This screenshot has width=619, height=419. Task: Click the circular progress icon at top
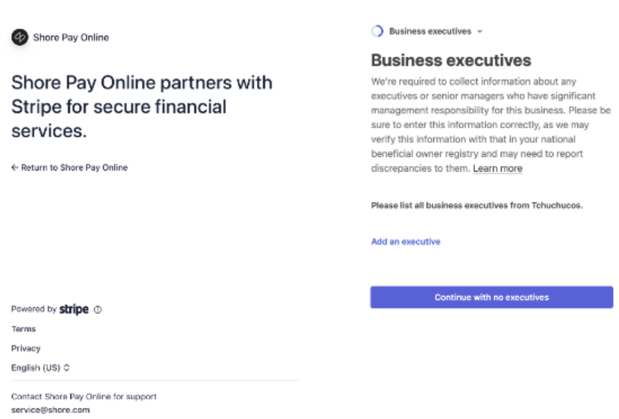click(378, 32)
